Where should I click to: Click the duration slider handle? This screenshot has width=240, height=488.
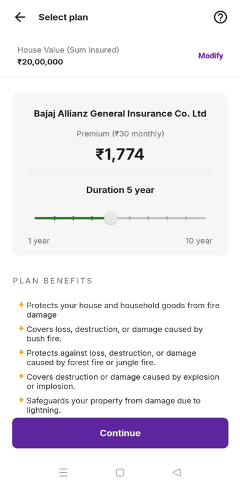111,218
